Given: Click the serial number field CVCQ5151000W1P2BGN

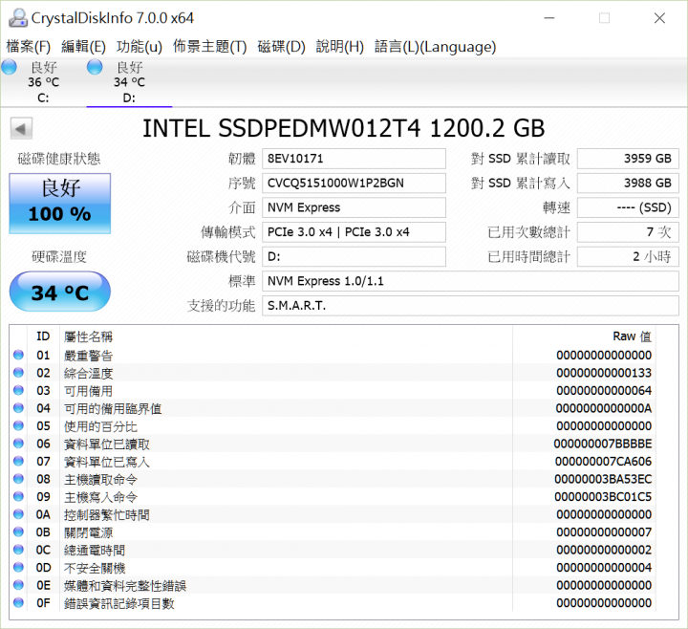Looking at the screenshot, I should coord(354,183).
